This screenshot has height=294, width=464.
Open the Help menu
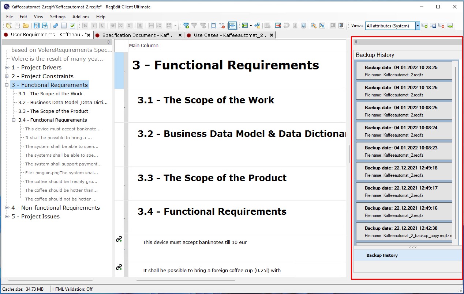[101, 17]
